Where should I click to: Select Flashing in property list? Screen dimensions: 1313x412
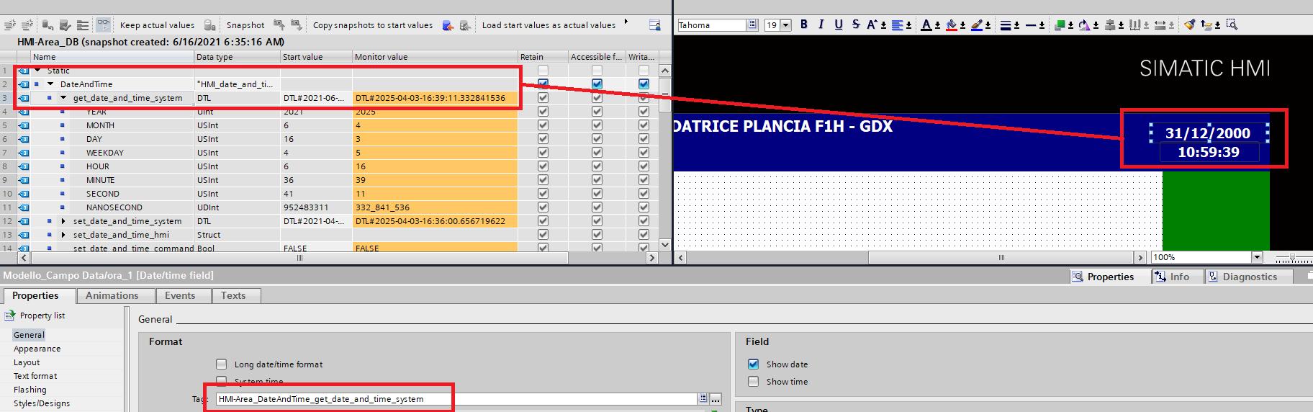(30, 390)
